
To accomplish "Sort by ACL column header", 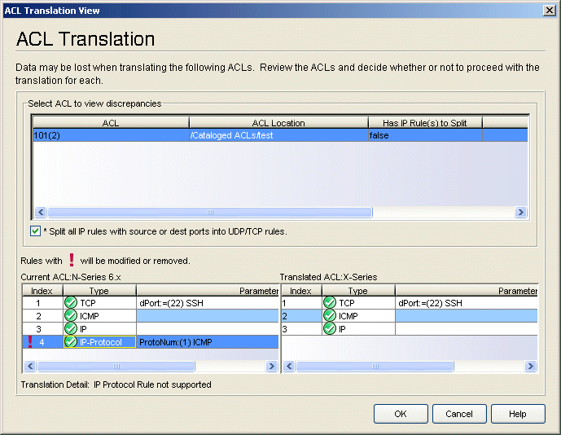I will (111, 123).
